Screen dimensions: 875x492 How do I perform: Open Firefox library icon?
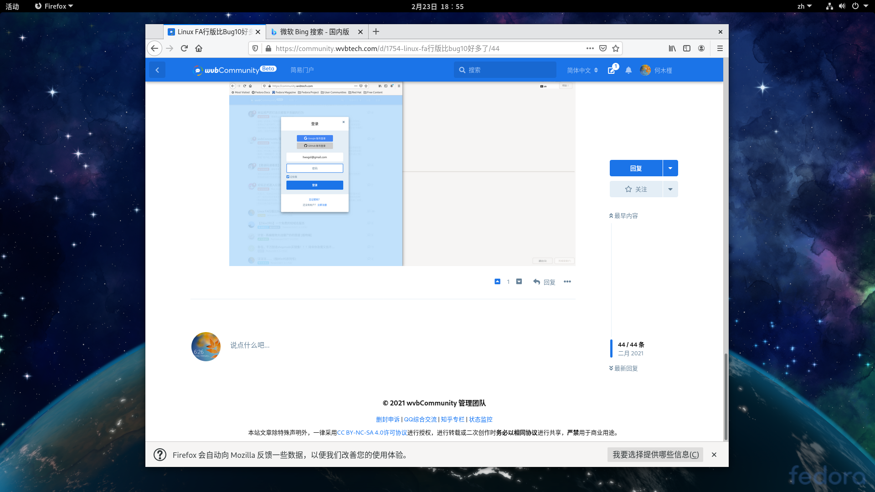tap(672, 48)
